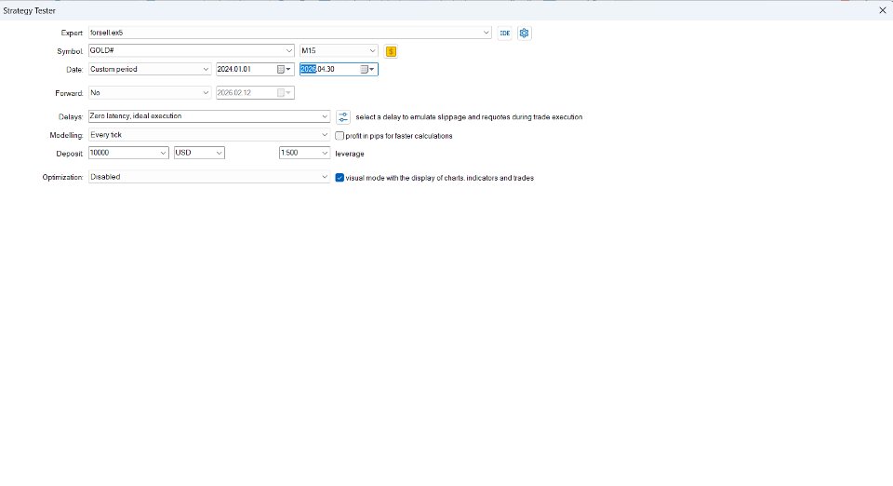Disable visual mode with charts display

coord(340,178)
